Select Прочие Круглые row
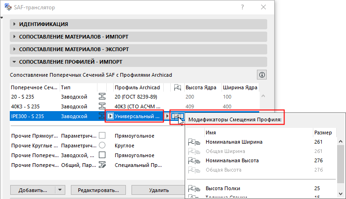Viewport: 346px width, 199px height. (97, 146)
